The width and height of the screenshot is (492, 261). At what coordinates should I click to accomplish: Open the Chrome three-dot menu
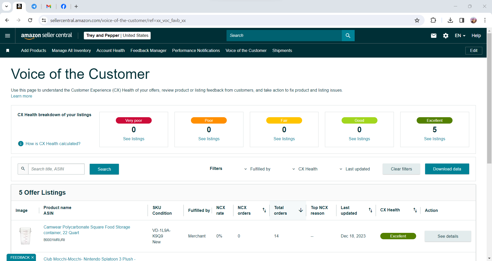(485, 20)
